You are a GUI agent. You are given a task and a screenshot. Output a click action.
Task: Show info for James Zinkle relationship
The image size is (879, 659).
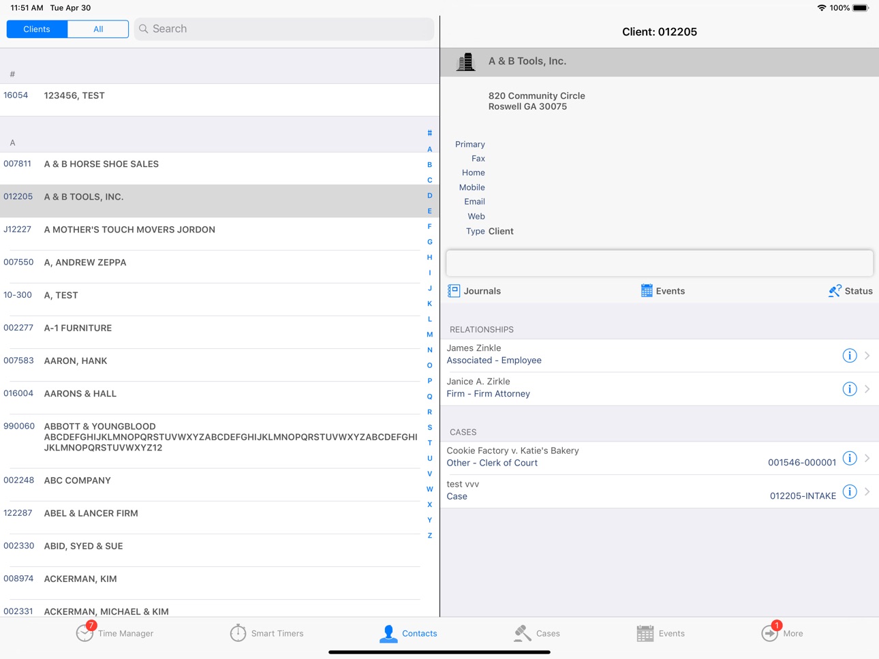(x=849, y=355)
